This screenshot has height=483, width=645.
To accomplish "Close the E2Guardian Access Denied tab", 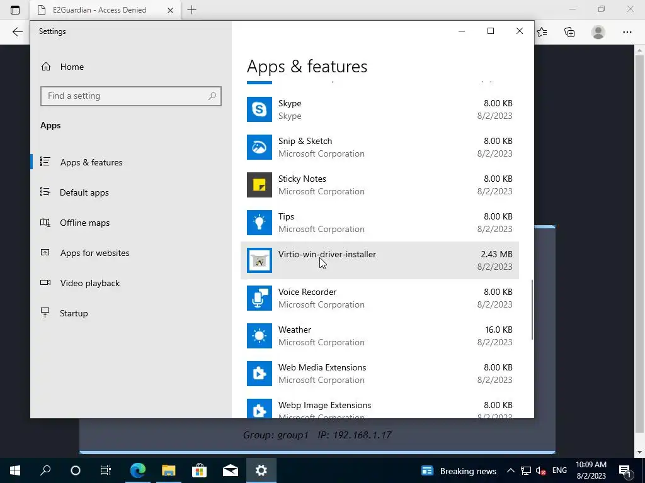I will click(x=170, y=10).
